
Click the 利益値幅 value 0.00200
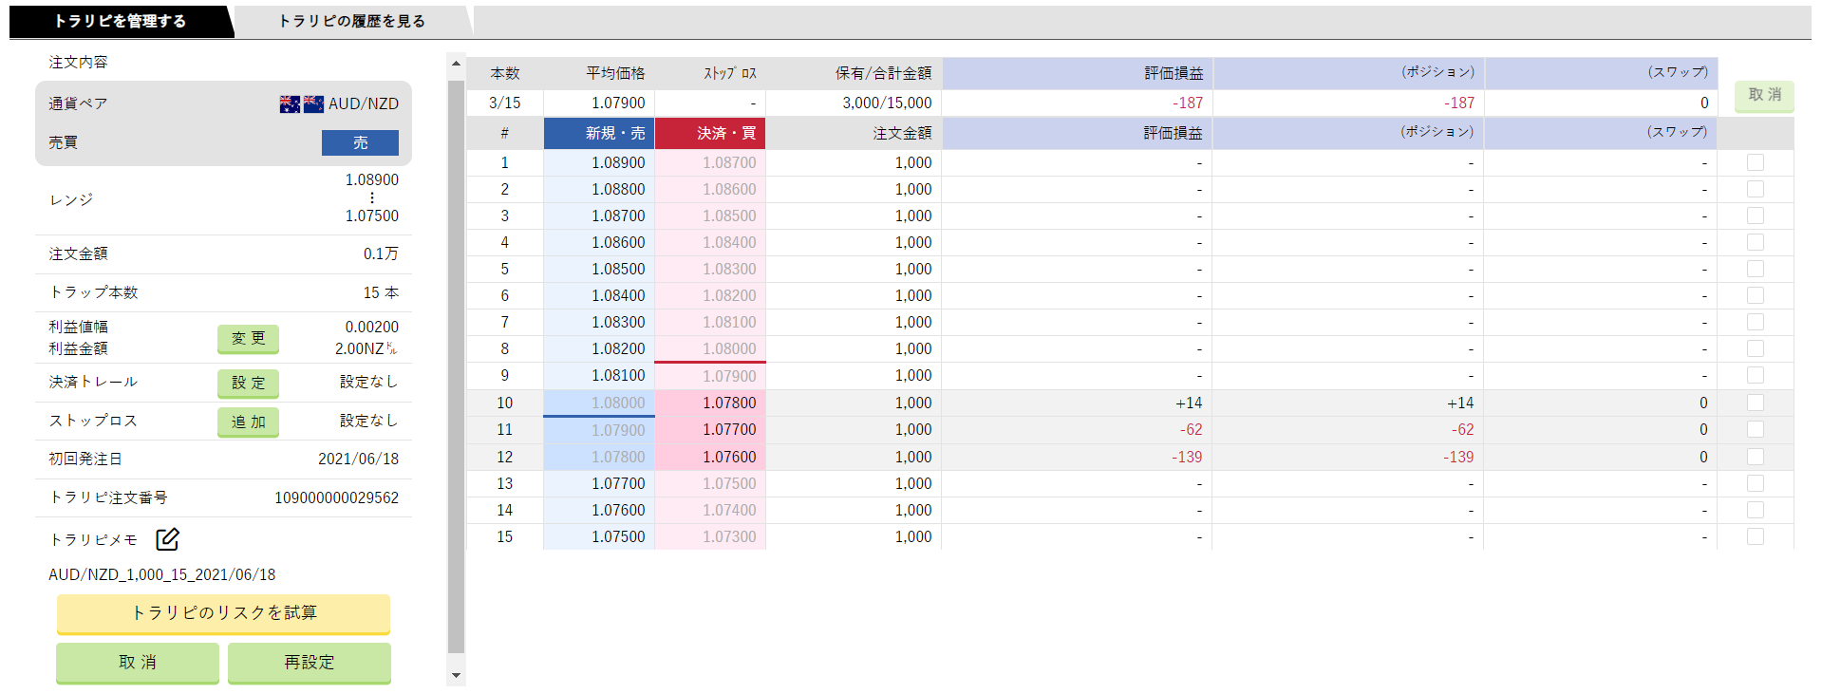(371, 327)
